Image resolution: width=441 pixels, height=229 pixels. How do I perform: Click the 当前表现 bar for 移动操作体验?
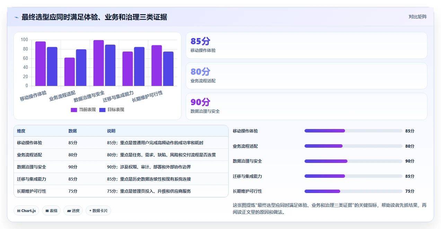click(41, 64)
